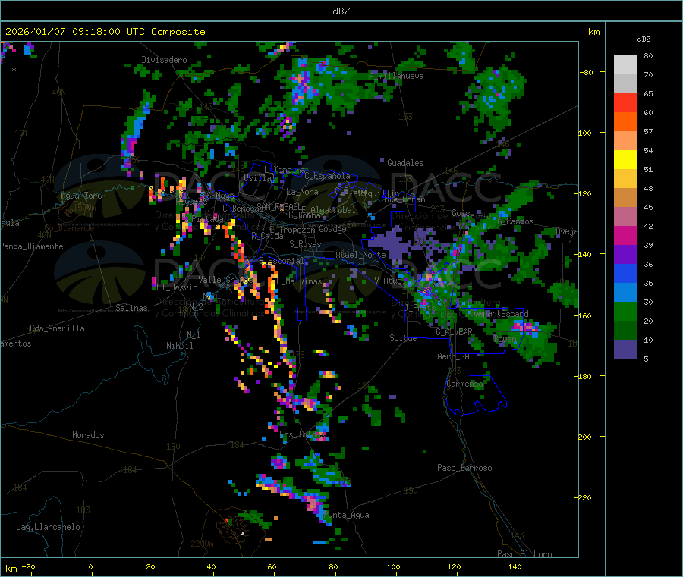Click the 54 dBZ yellow color swatch
Screen dimensions: 683x577
click(625, 160)
